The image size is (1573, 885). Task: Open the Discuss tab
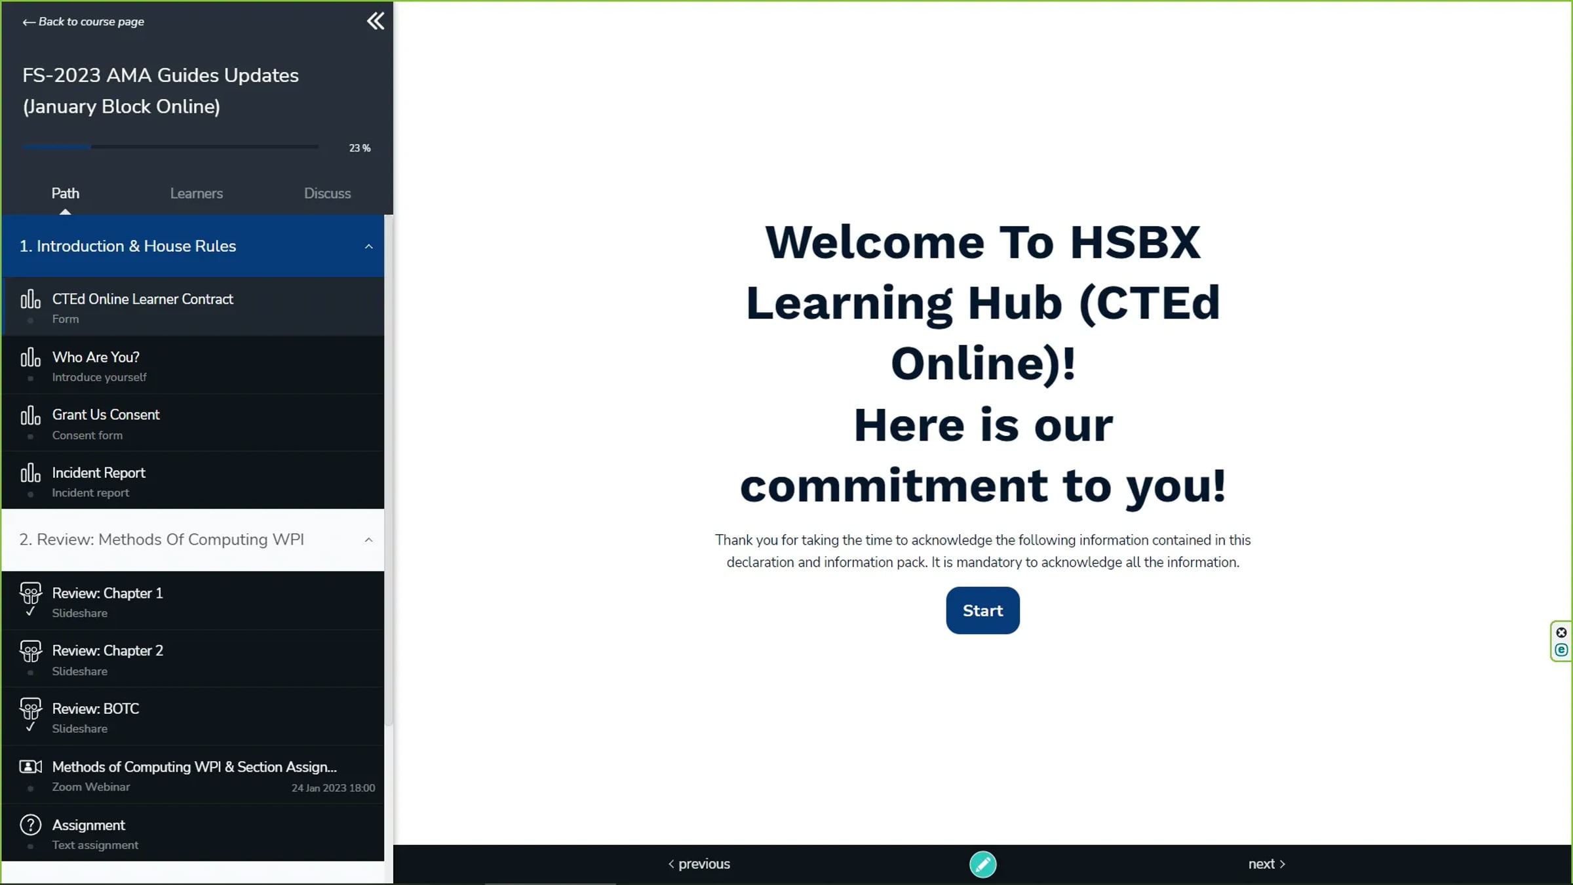click(x=327, y=193)
